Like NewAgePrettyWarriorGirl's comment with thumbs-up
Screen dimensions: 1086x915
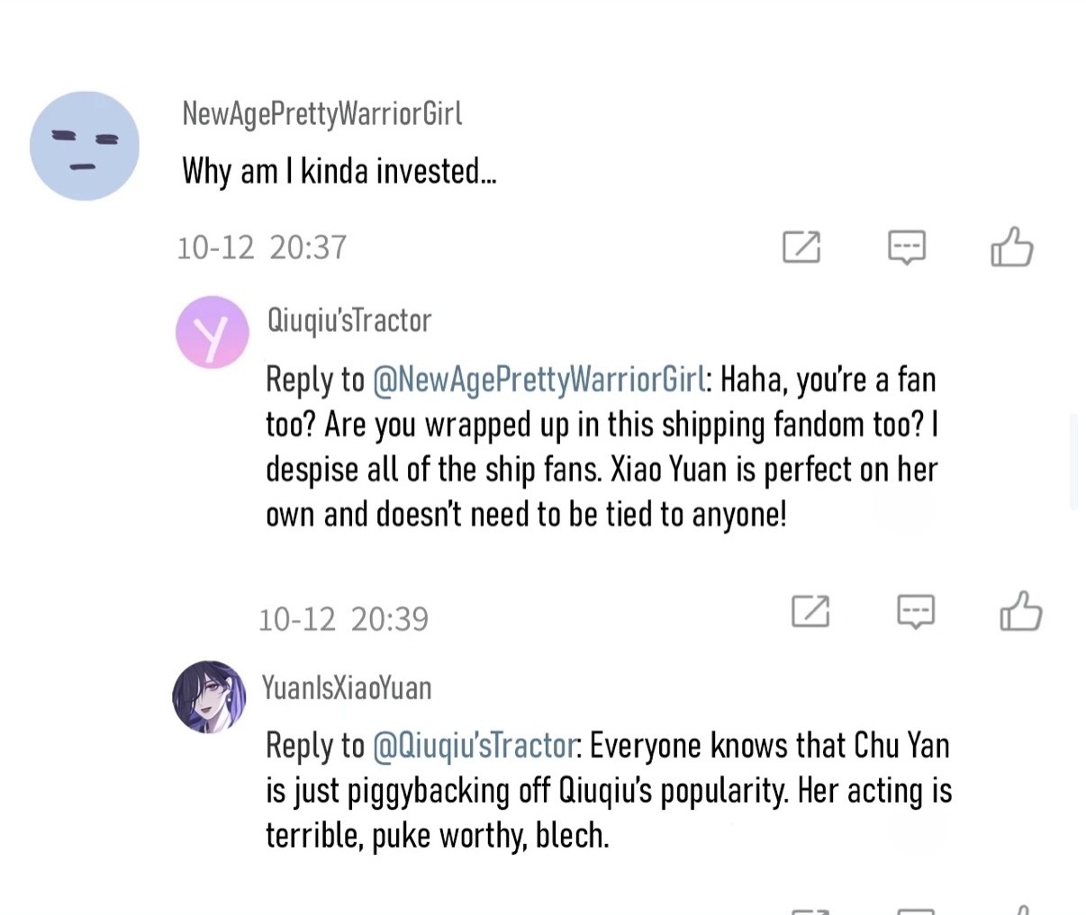1011,247
